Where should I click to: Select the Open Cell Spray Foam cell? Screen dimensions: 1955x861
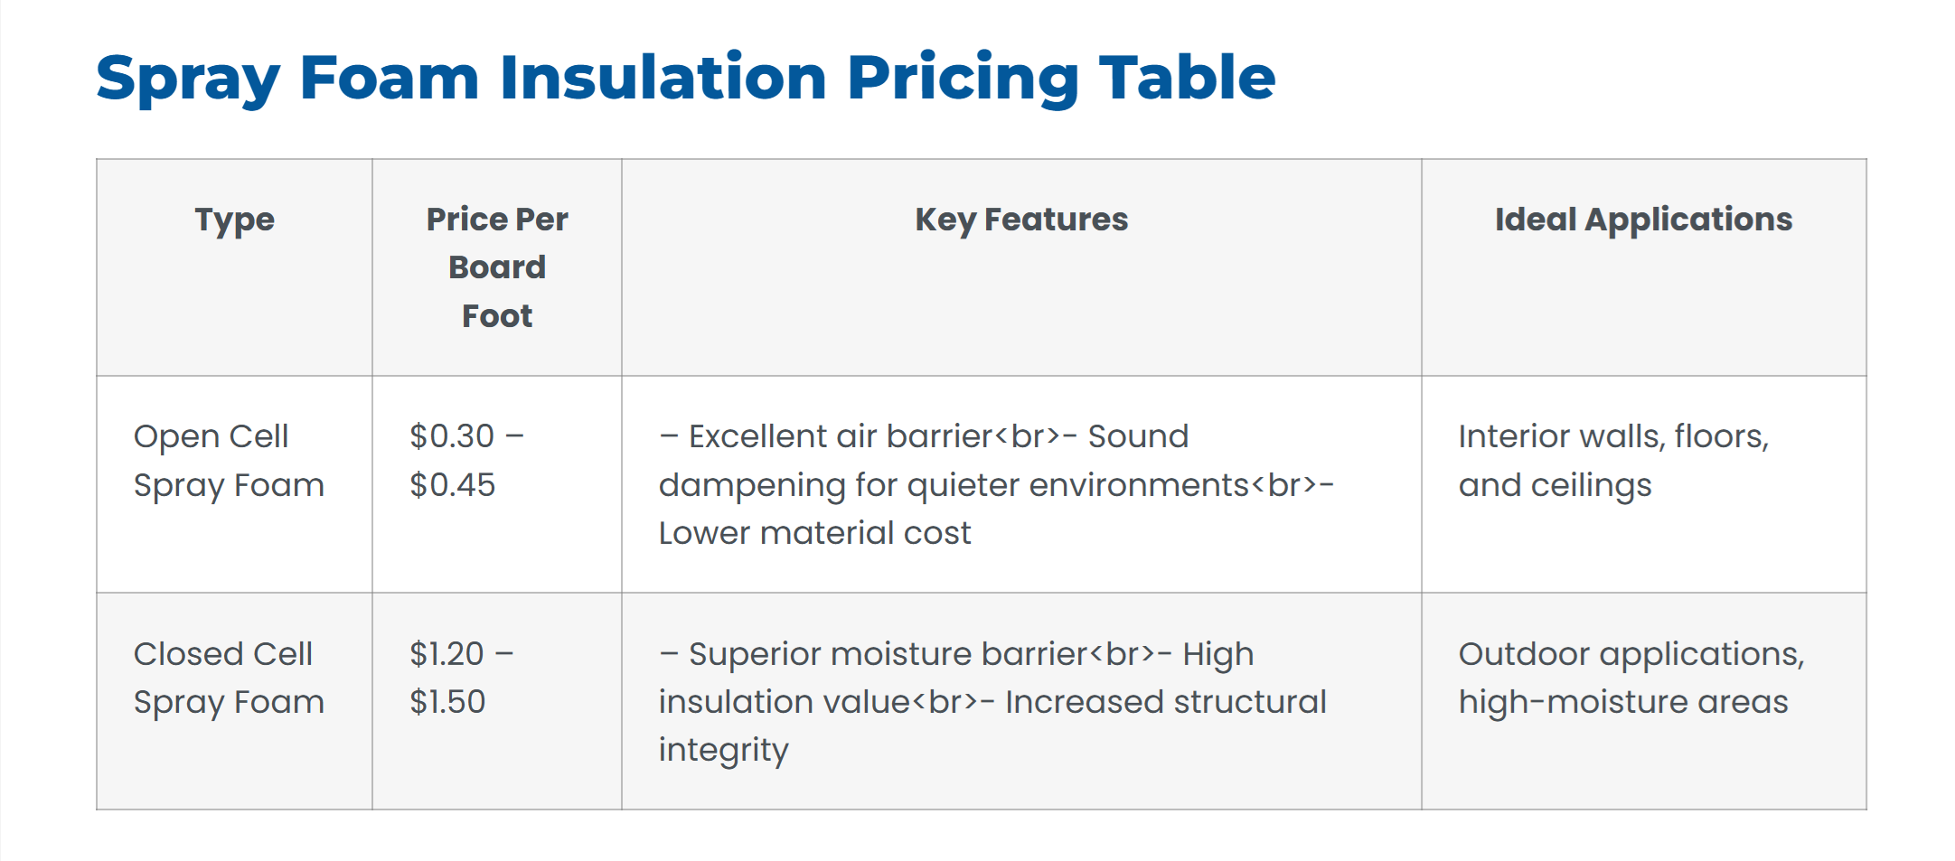pos(229,461)
